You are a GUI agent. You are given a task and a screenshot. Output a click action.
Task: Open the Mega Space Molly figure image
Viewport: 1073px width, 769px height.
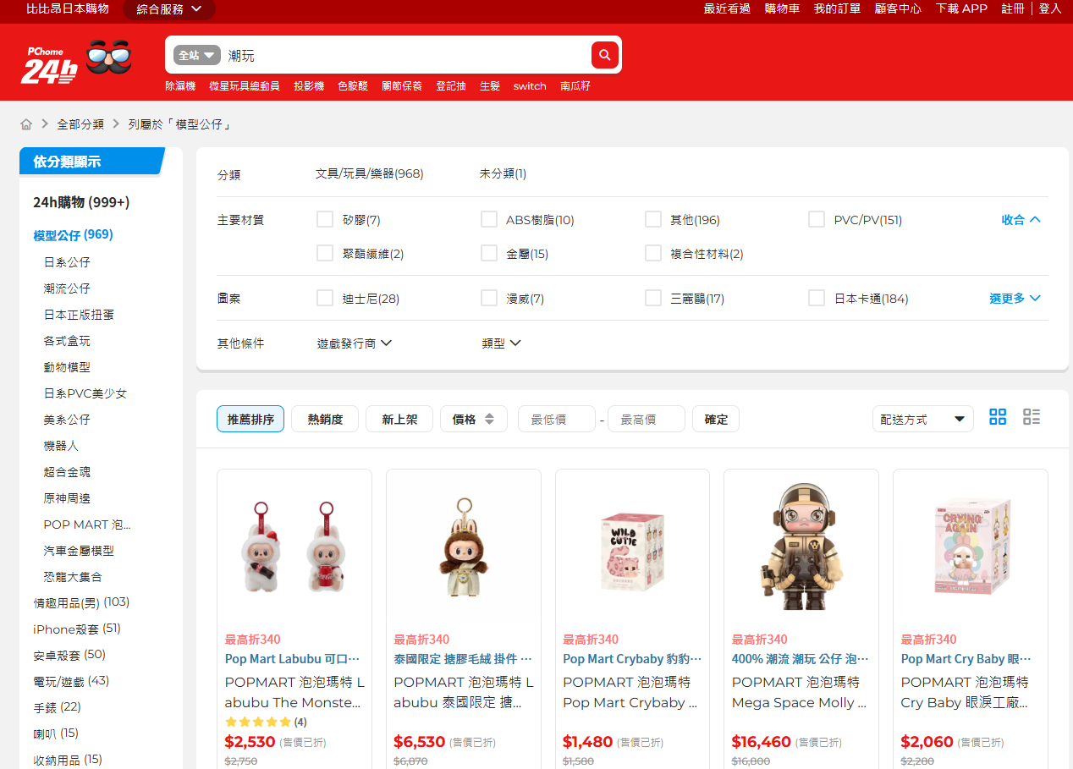[801, 547]
